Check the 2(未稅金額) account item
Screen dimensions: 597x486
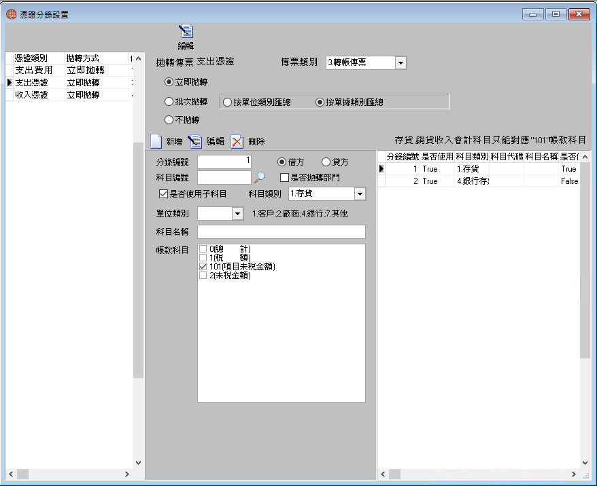click(x=203, y=275)
